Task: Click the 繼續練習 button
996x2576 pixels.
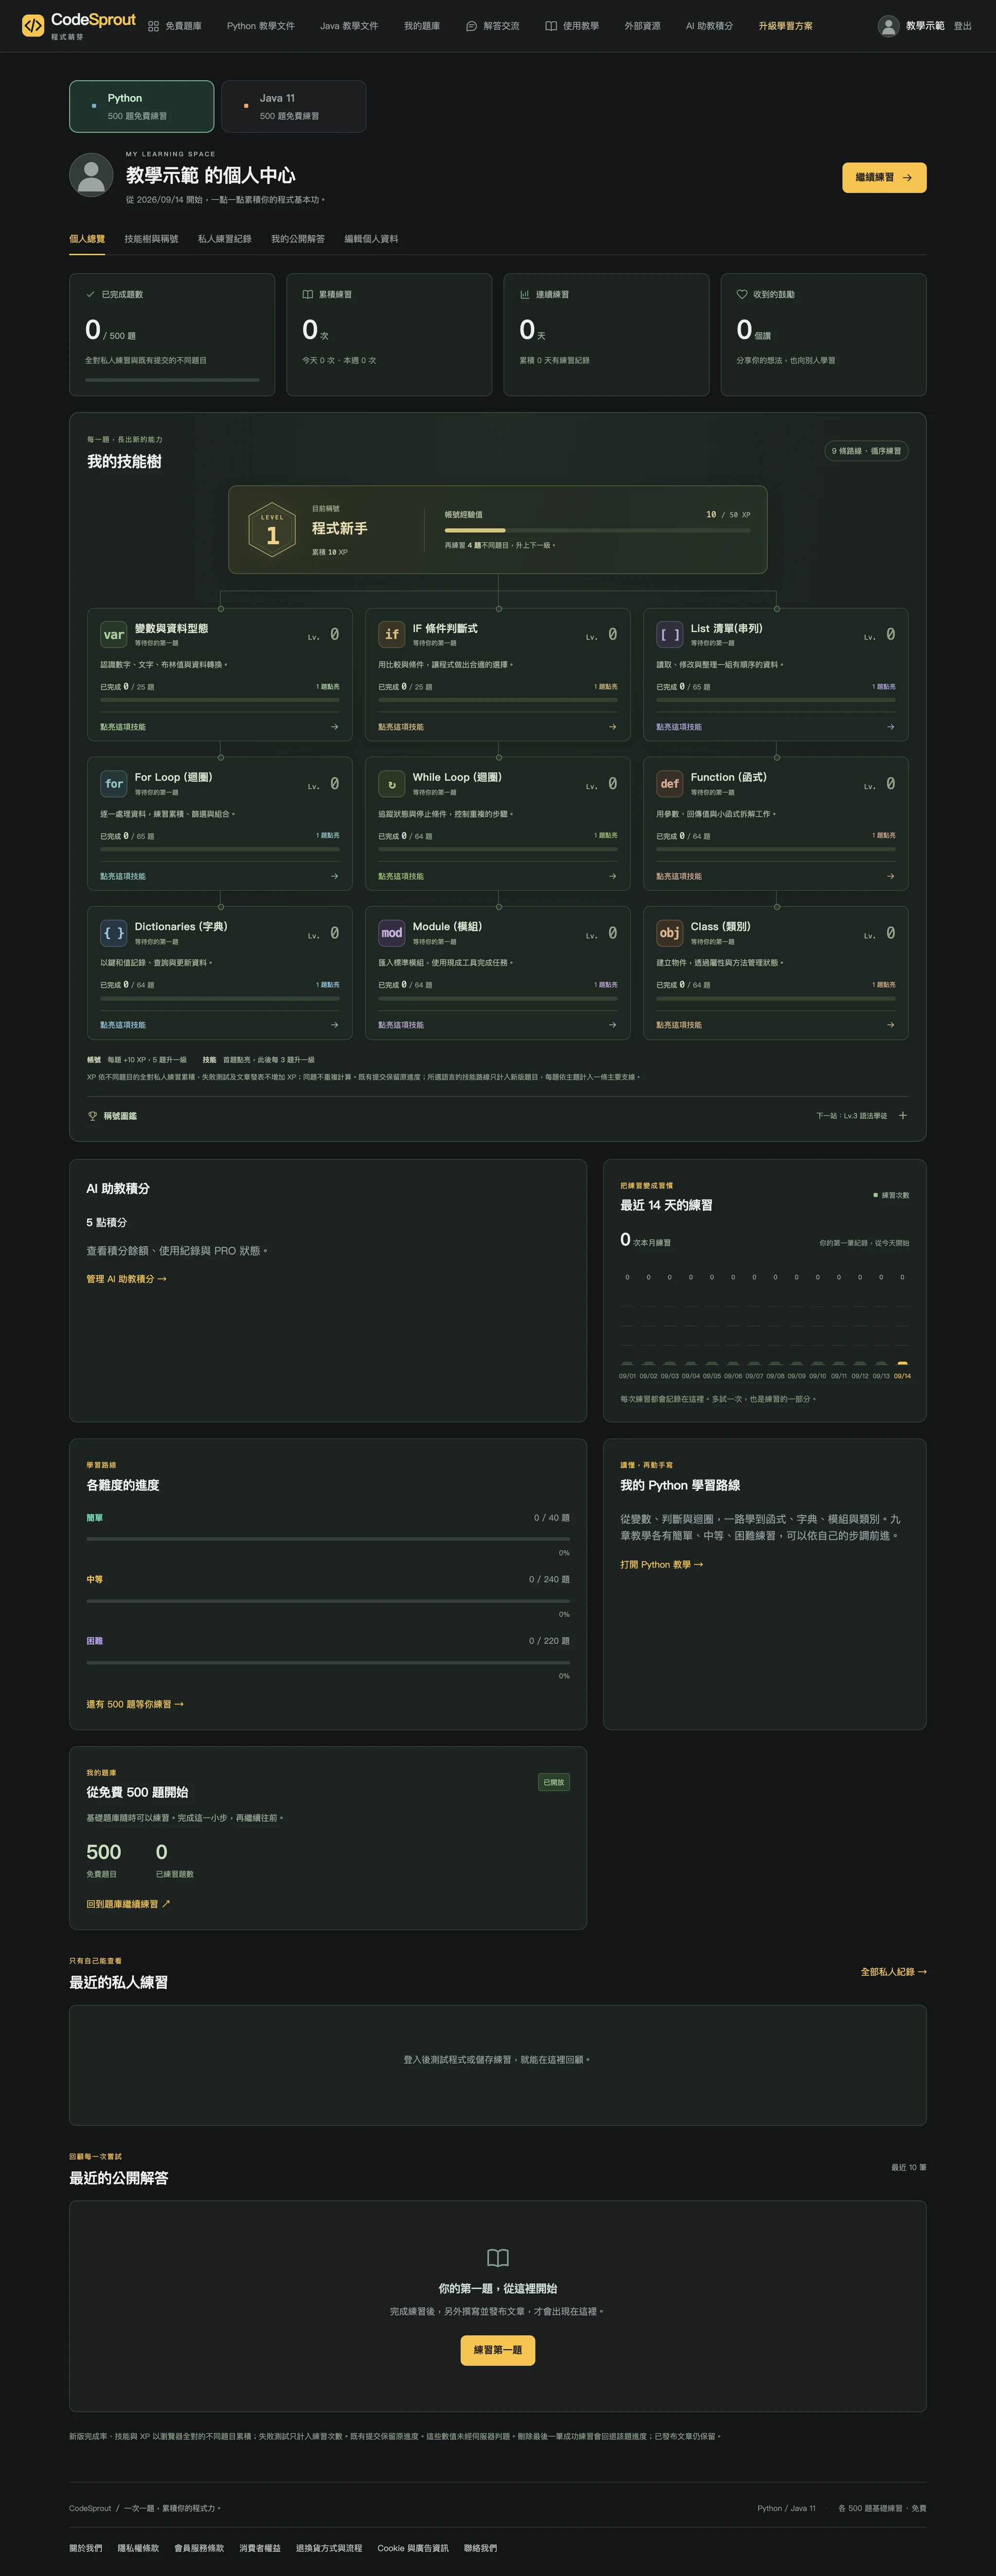Action: (884, 177)
